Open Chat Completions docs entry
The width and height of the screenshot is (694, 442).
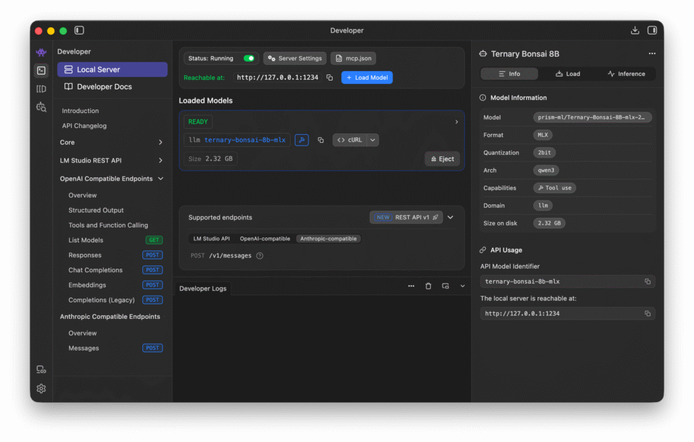point(96,270)
